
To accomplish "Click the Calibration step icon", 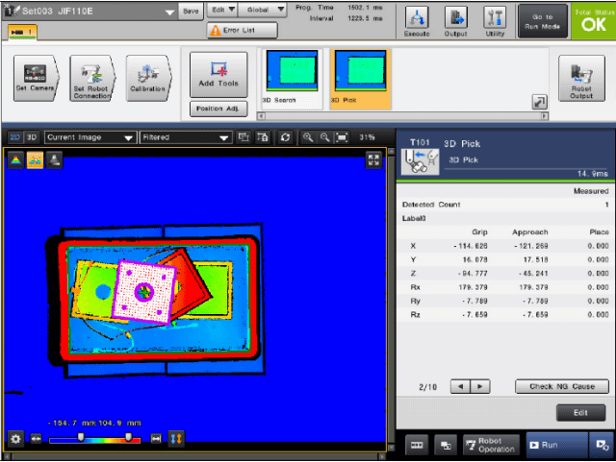I will [147, 78].
